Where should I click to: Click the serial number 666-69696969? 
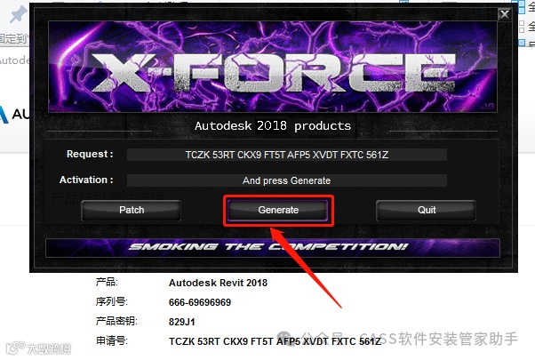click(x=200, y=302)
